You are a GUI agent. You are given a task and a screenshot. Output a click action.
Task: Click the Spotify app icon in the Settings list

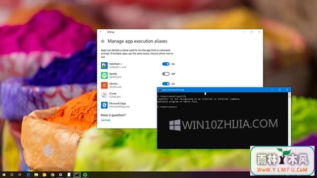pos(105,75)
